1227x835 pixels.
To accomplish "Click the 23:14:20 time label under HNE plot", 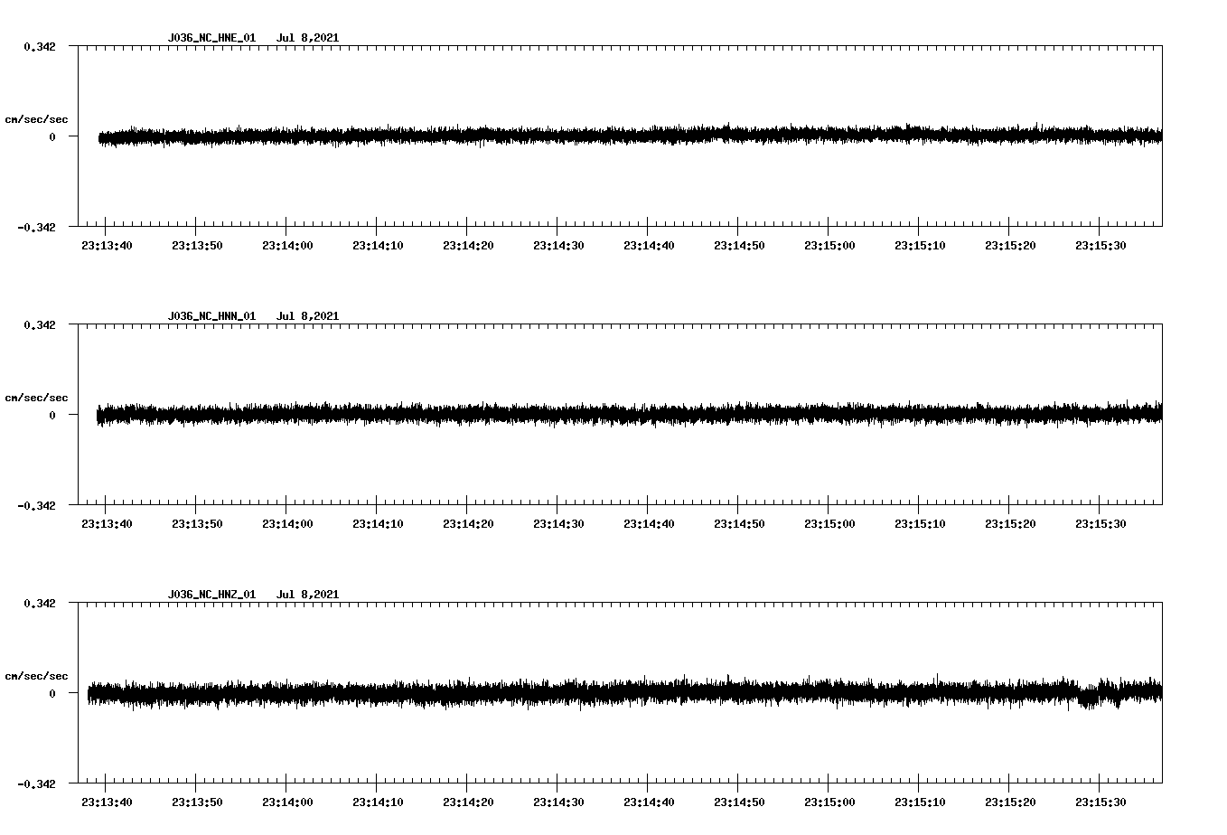I will coord(468,246).
